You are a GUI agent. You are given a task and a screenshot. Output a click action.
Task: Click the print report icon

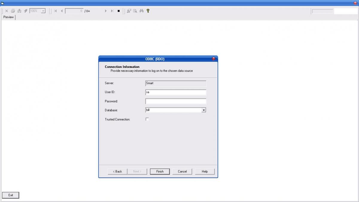click(13, 11)
